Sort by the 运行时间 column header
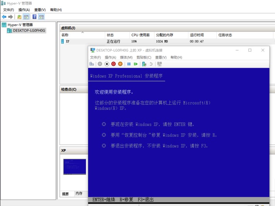Image resolution: width=275 pixels, height=206 pixels. tap(202, 35)
